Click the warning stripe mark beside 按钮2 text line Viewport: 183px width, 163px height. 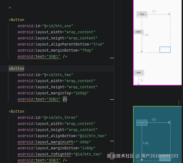click(112, 99)
